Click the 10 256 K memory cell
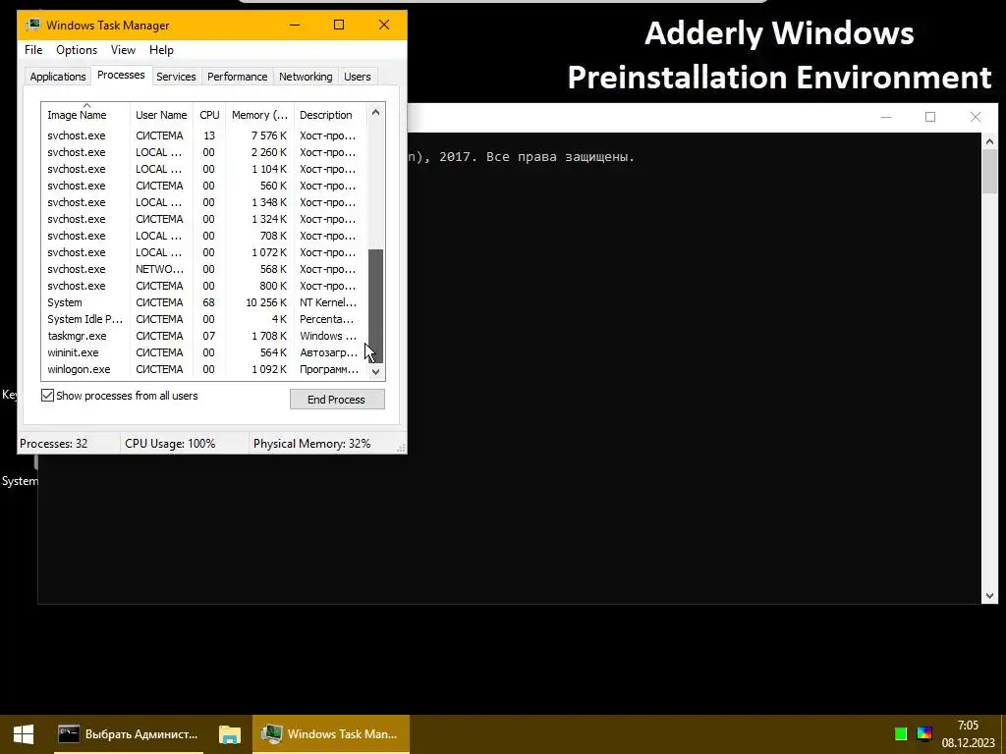1006x754 pixels. pyautogui.click(x=266, y=302)
